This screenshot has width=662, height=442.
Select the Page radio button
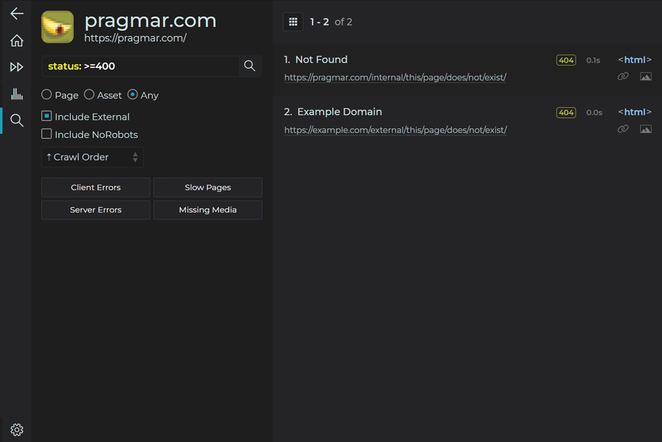(x=46, y=94)
